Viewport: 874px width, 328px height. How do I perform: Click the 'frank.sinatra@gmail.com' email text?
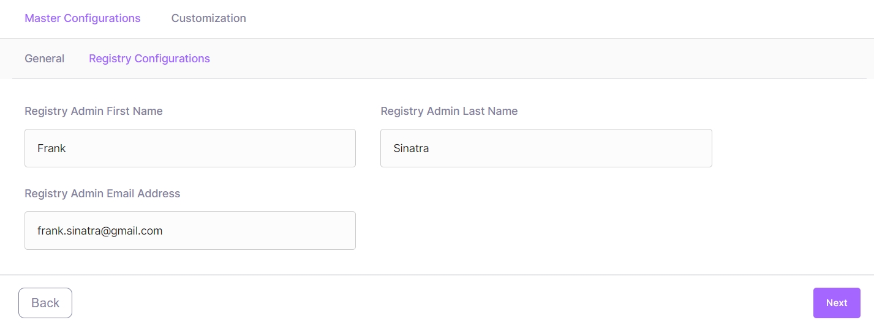coord(100,231)
